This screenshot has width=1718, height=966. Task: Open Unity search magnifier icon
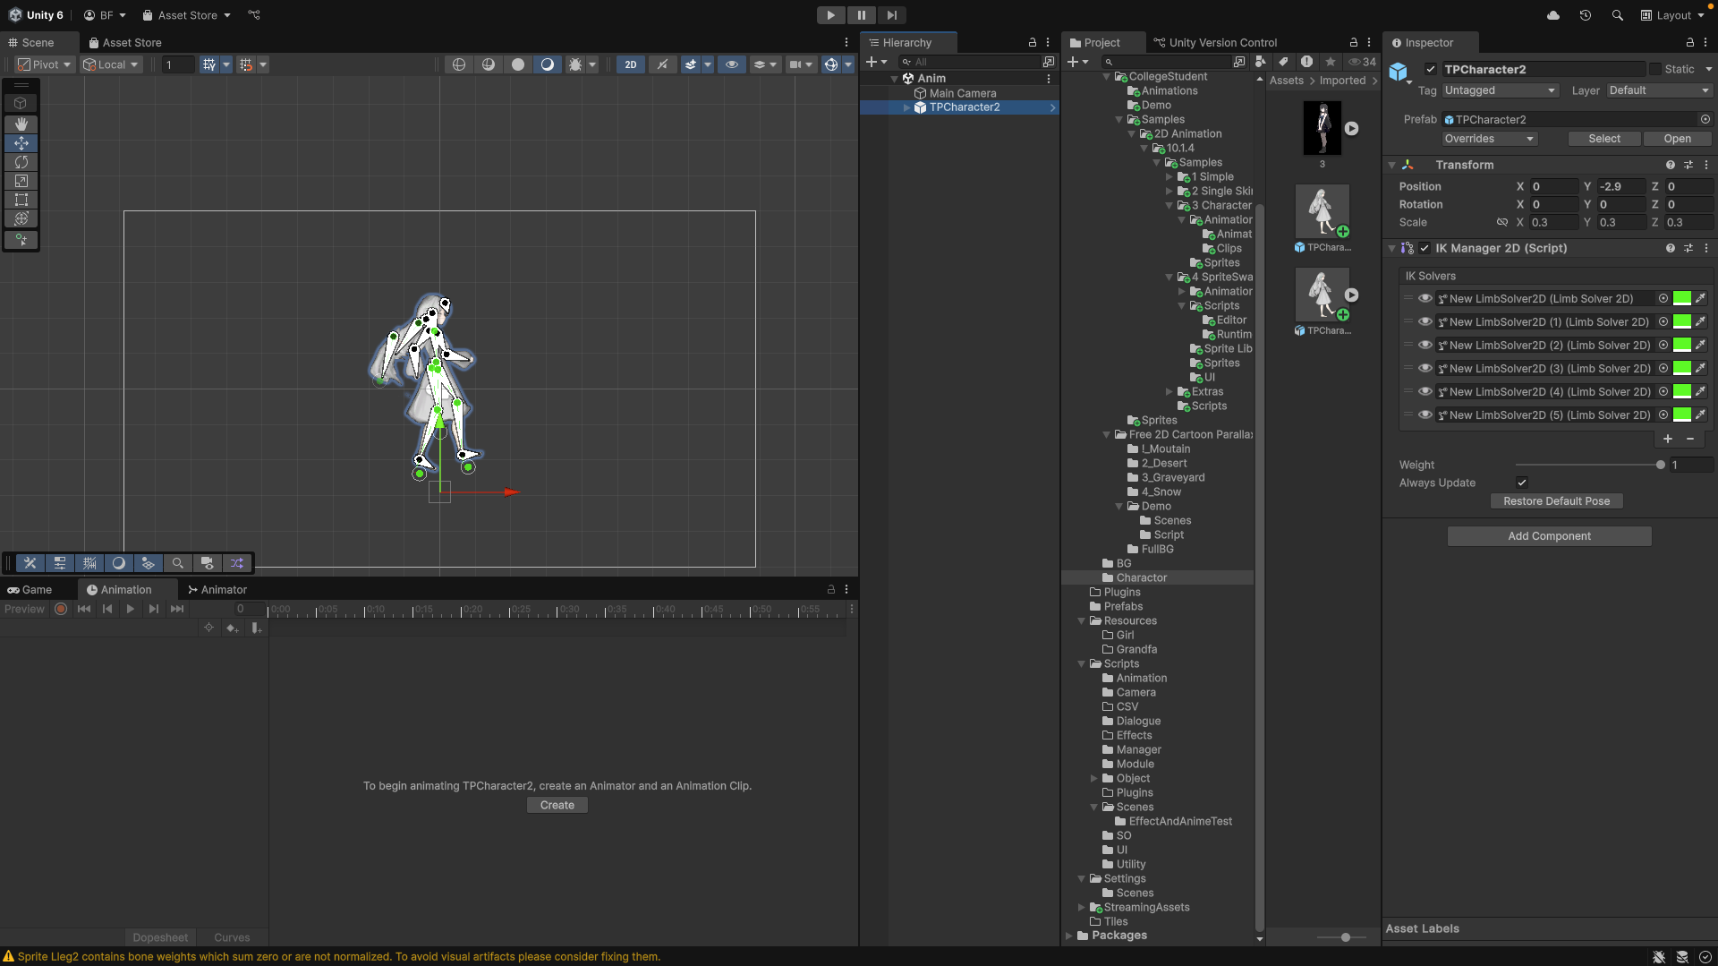[x=1617, y=15]
